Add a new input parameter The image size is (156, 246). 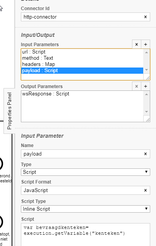click(x=146, y=44)
